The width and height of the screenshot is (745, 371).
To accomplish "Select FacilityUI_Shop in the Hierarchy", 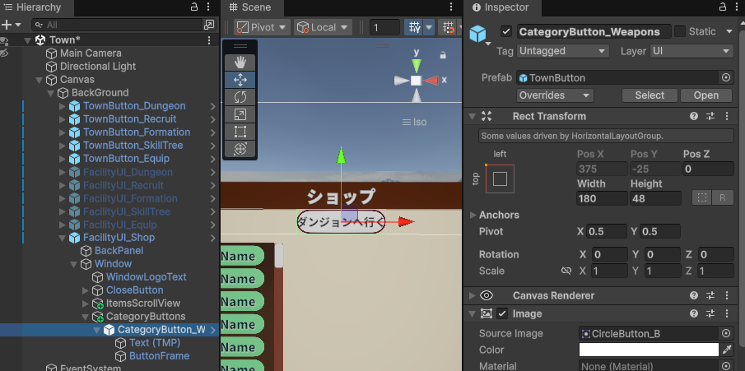I will 119,238.
